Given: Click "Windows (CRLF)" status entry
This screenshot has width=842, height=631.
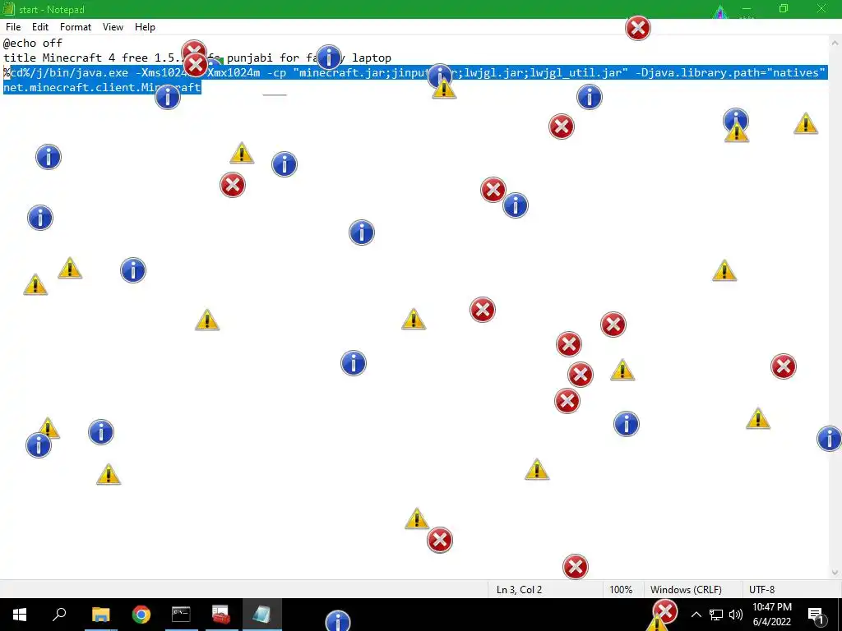Looking at the screenshot, I should click(x=686, y=590).
